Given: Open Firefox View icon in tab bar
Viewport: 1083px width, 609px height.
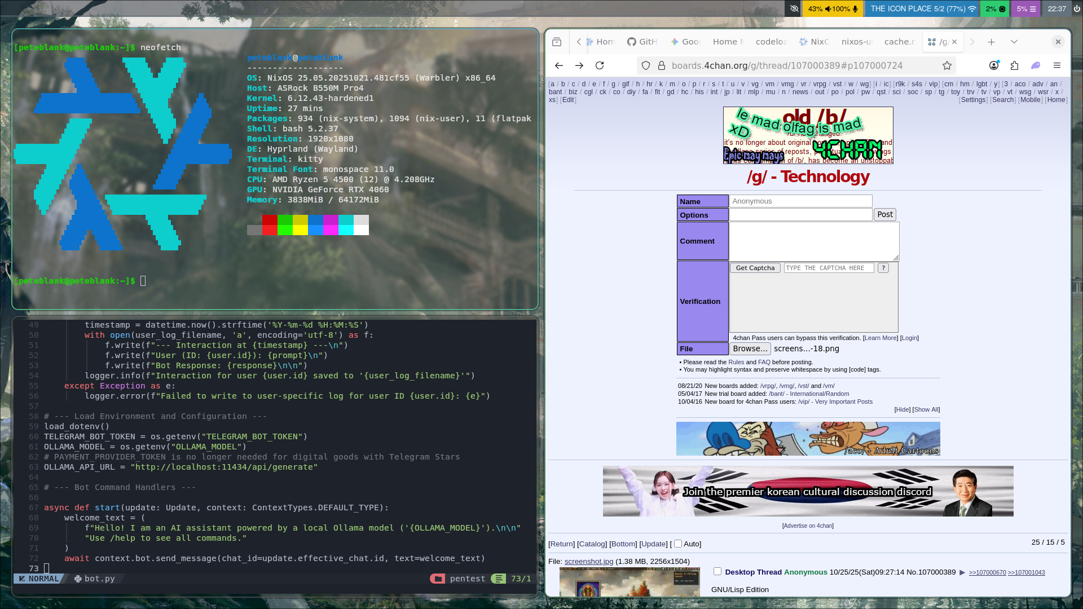Looking at the screenshot, I should coord(557,42).
